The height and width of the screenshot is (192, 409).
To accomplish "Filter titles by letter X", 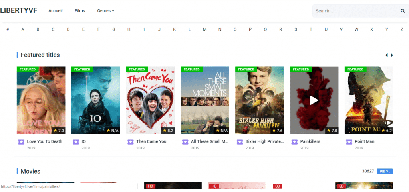I will point(371,29).
